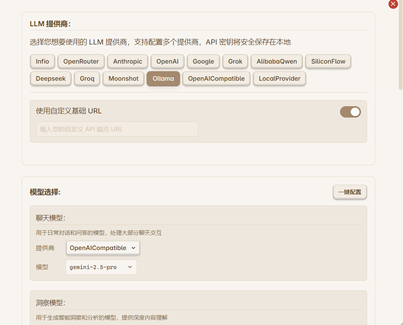Click the vertical scrollbar thumb

(401, 45)
